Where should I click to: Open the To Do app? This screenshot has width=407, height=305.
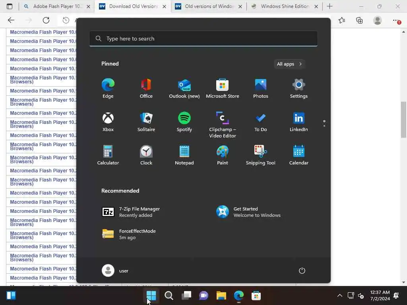(x=261, y=122)
